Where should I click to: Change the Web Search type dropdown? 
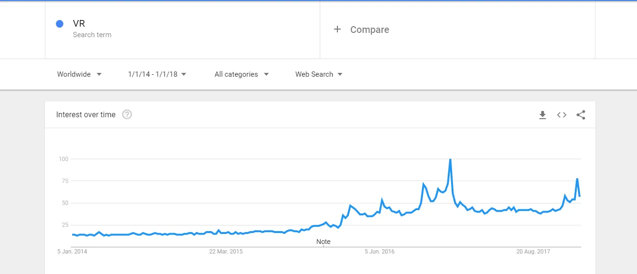[x=319, y=74]
